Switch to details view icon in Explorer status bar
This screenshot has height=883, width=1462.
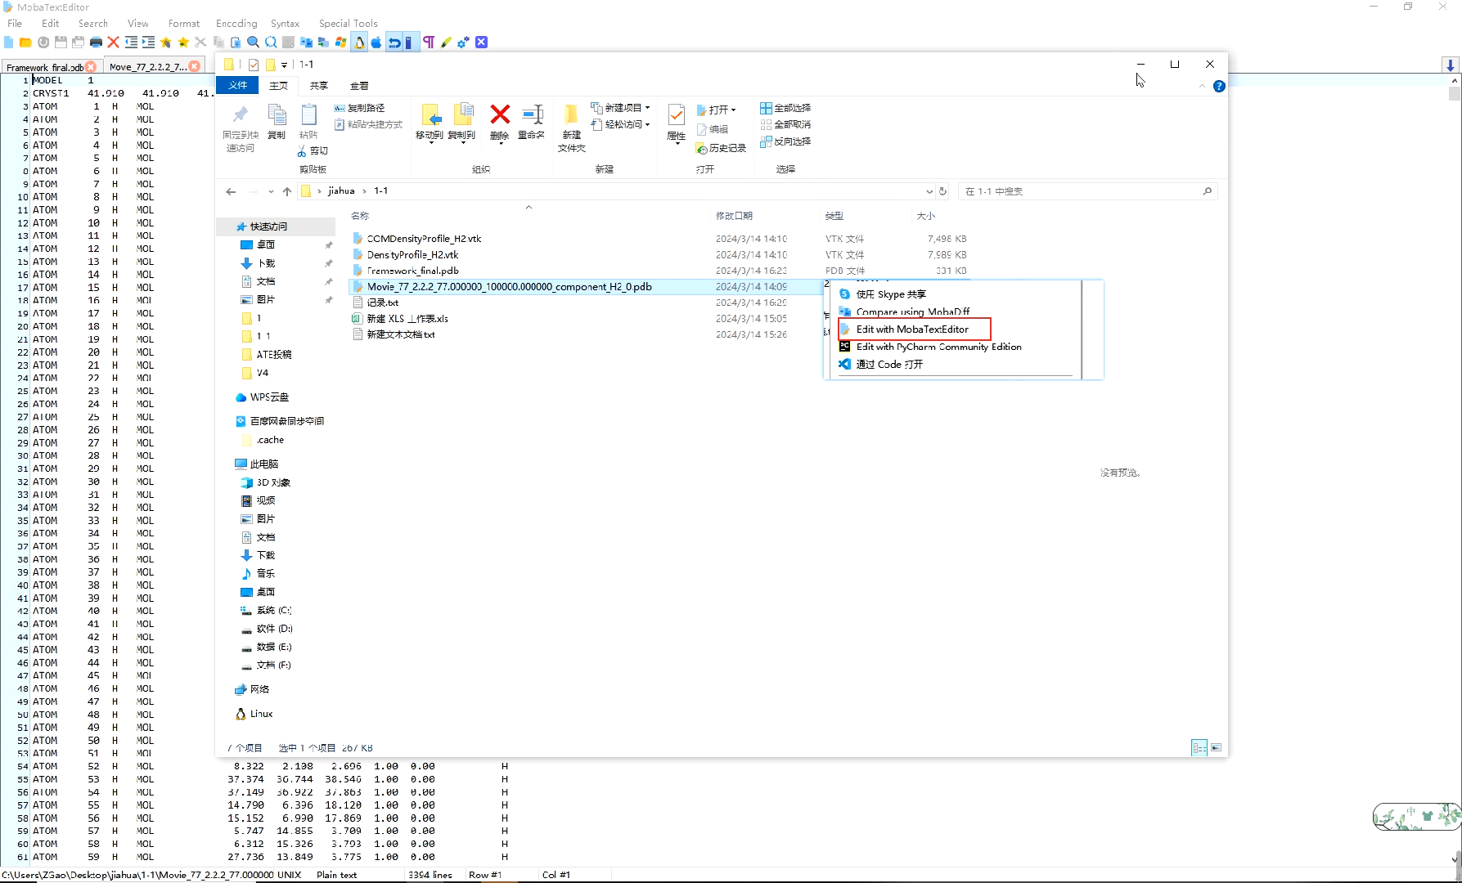click(x=1199, y=747)
